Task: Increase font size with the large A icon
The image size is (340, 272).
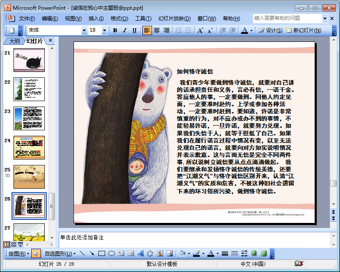Action: (200, 30)
